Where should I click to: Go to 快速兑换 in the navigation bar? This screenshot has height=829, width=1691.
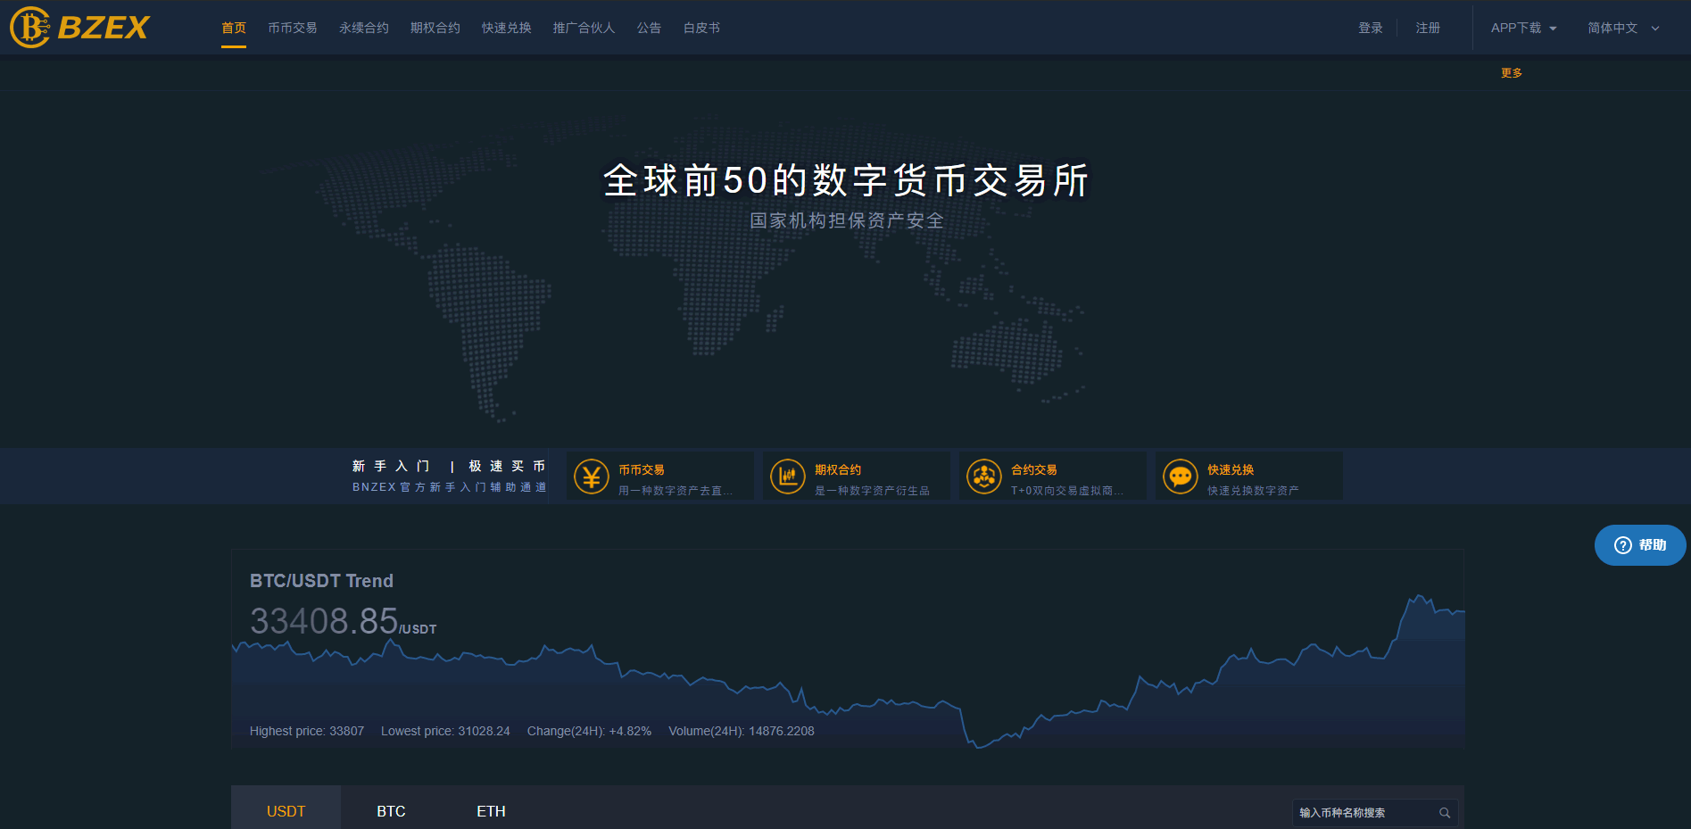click(507, 29)
